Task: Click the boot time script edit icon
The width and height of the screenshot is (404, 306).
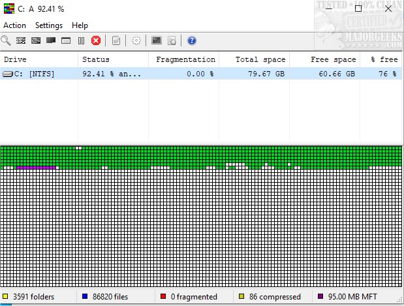Action: [172, 40]
